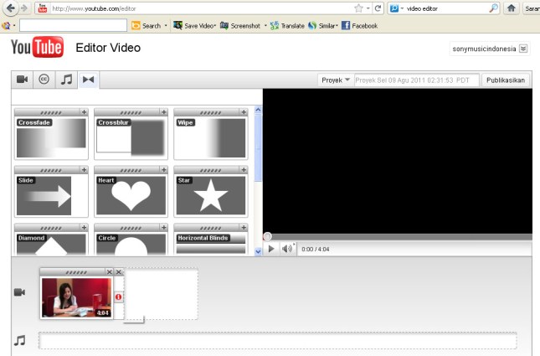Screen dimensions: 540x356
Task: Play the video preview
Action: coord(271,249)
